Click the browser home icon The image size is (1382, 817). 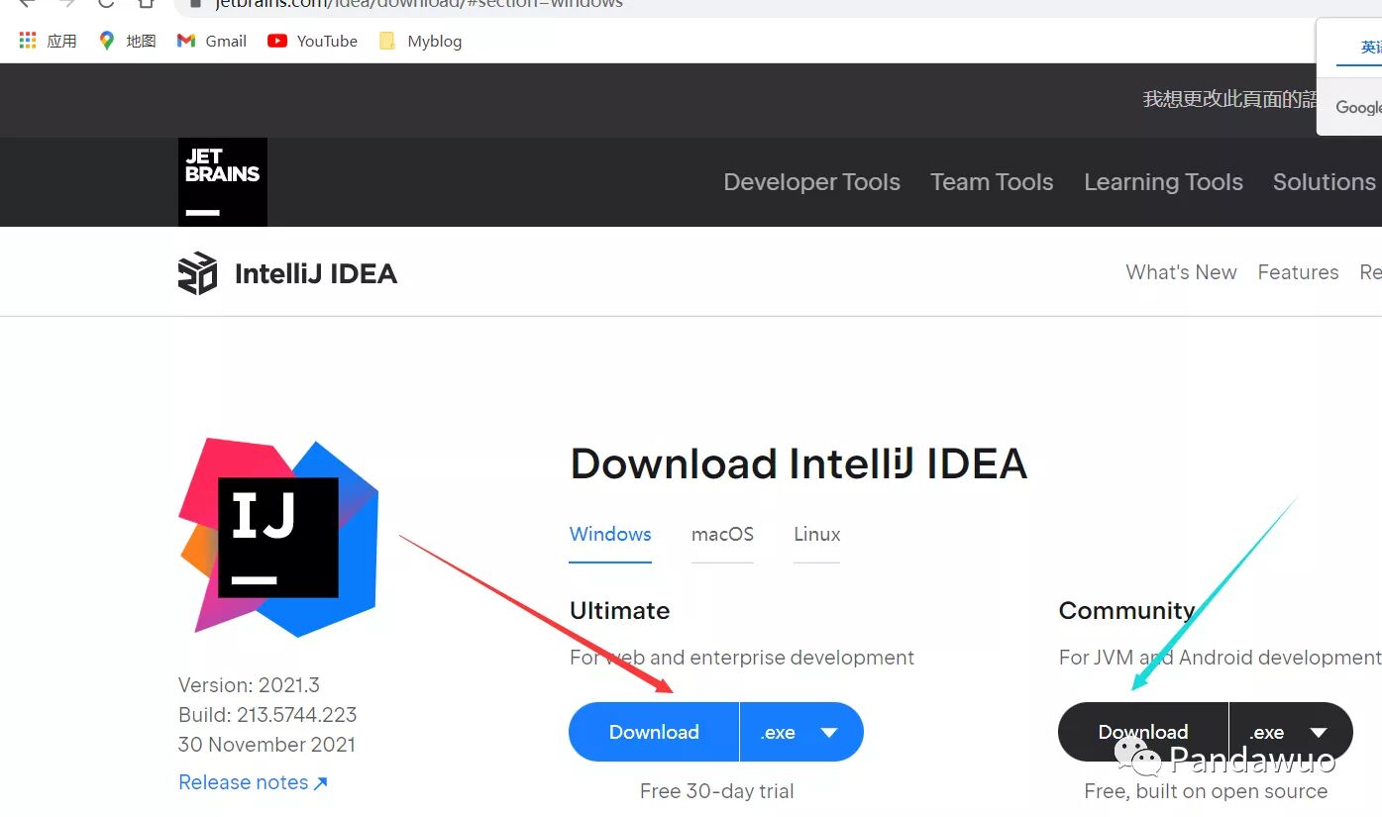point(146,3)
